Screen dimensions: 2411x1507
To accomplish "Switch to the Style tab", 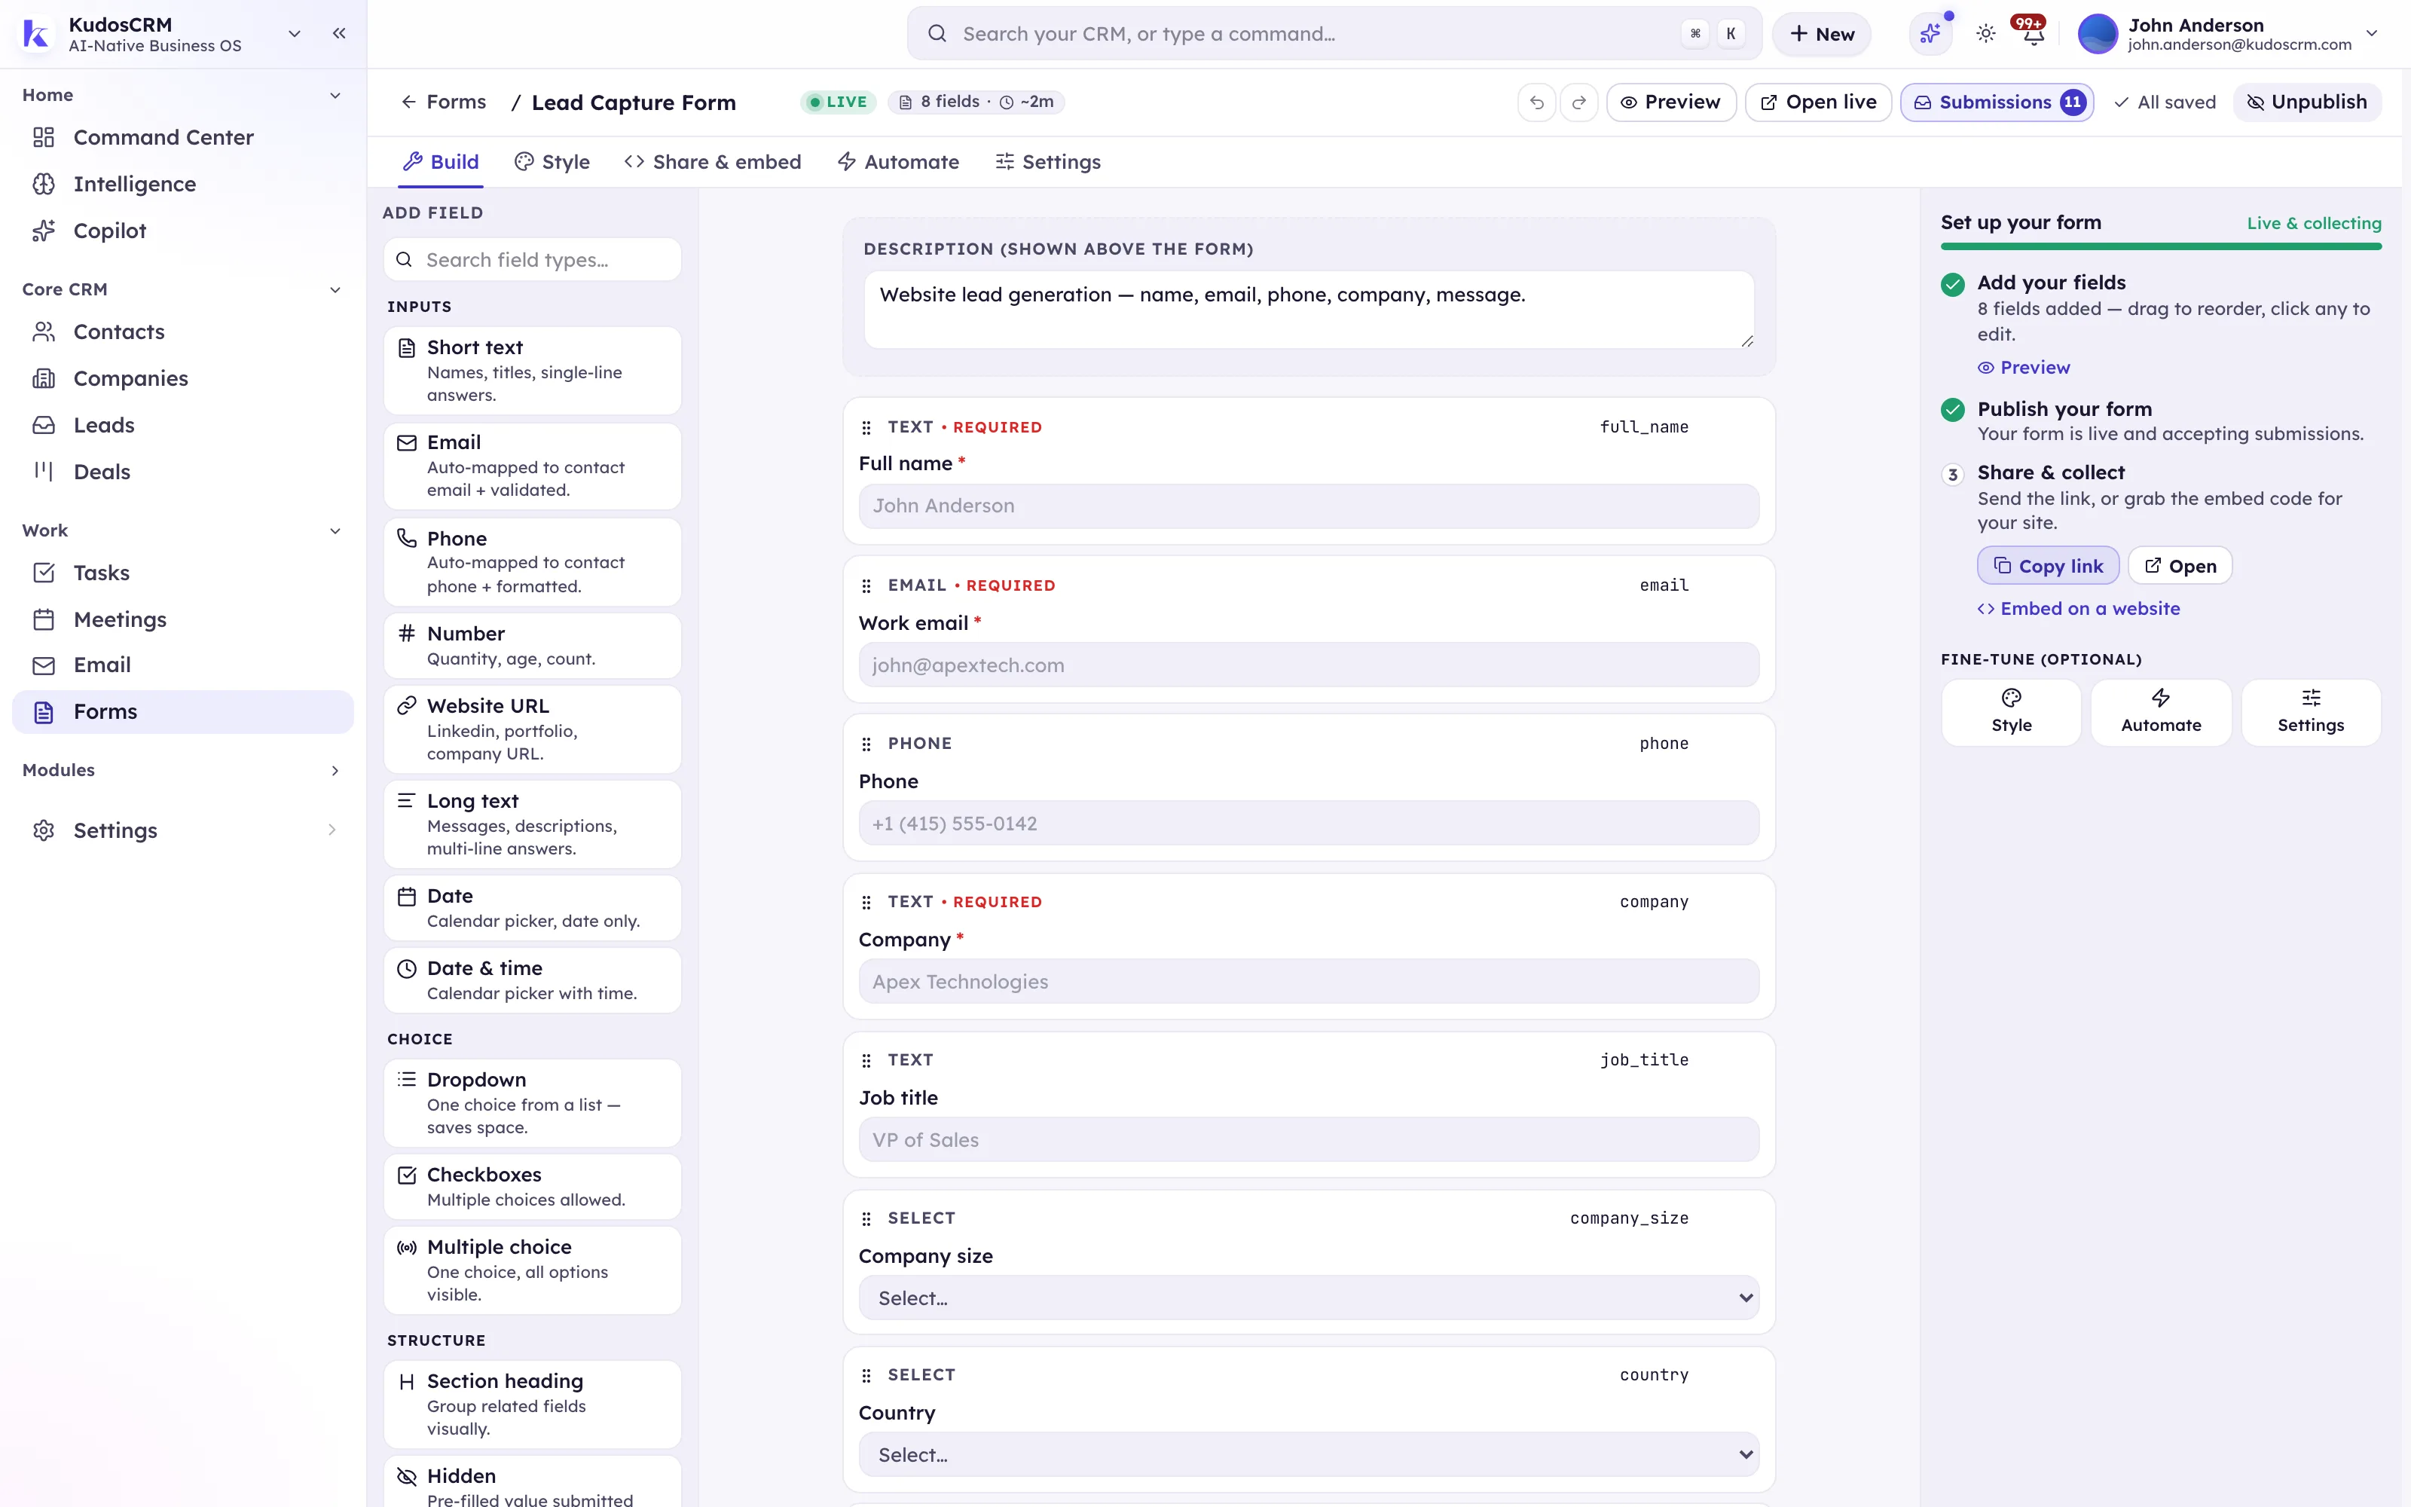I will (552, 161).
